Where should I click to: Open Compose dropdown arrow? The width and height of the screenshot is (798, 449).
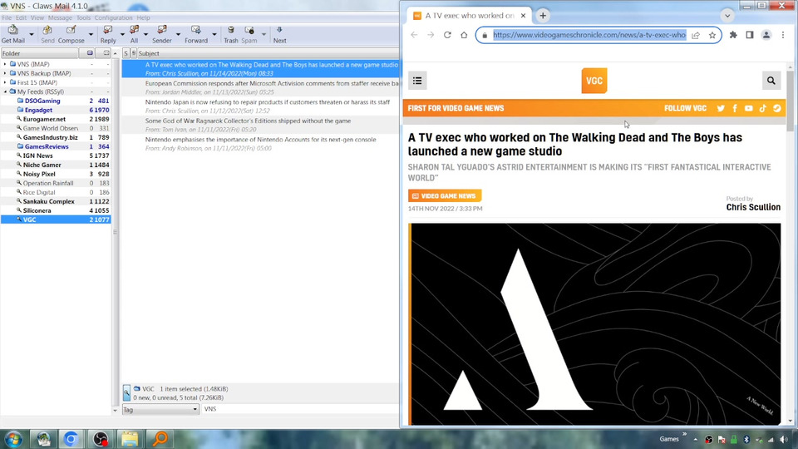(91, 35)
